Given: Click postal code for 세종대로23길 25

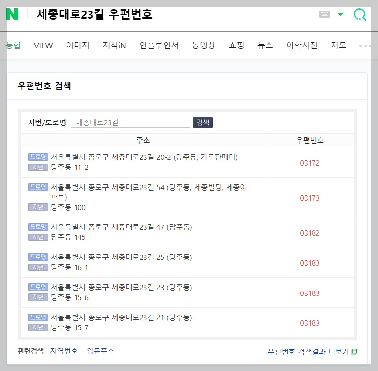Looking at the screenshot, I should 310,263.
